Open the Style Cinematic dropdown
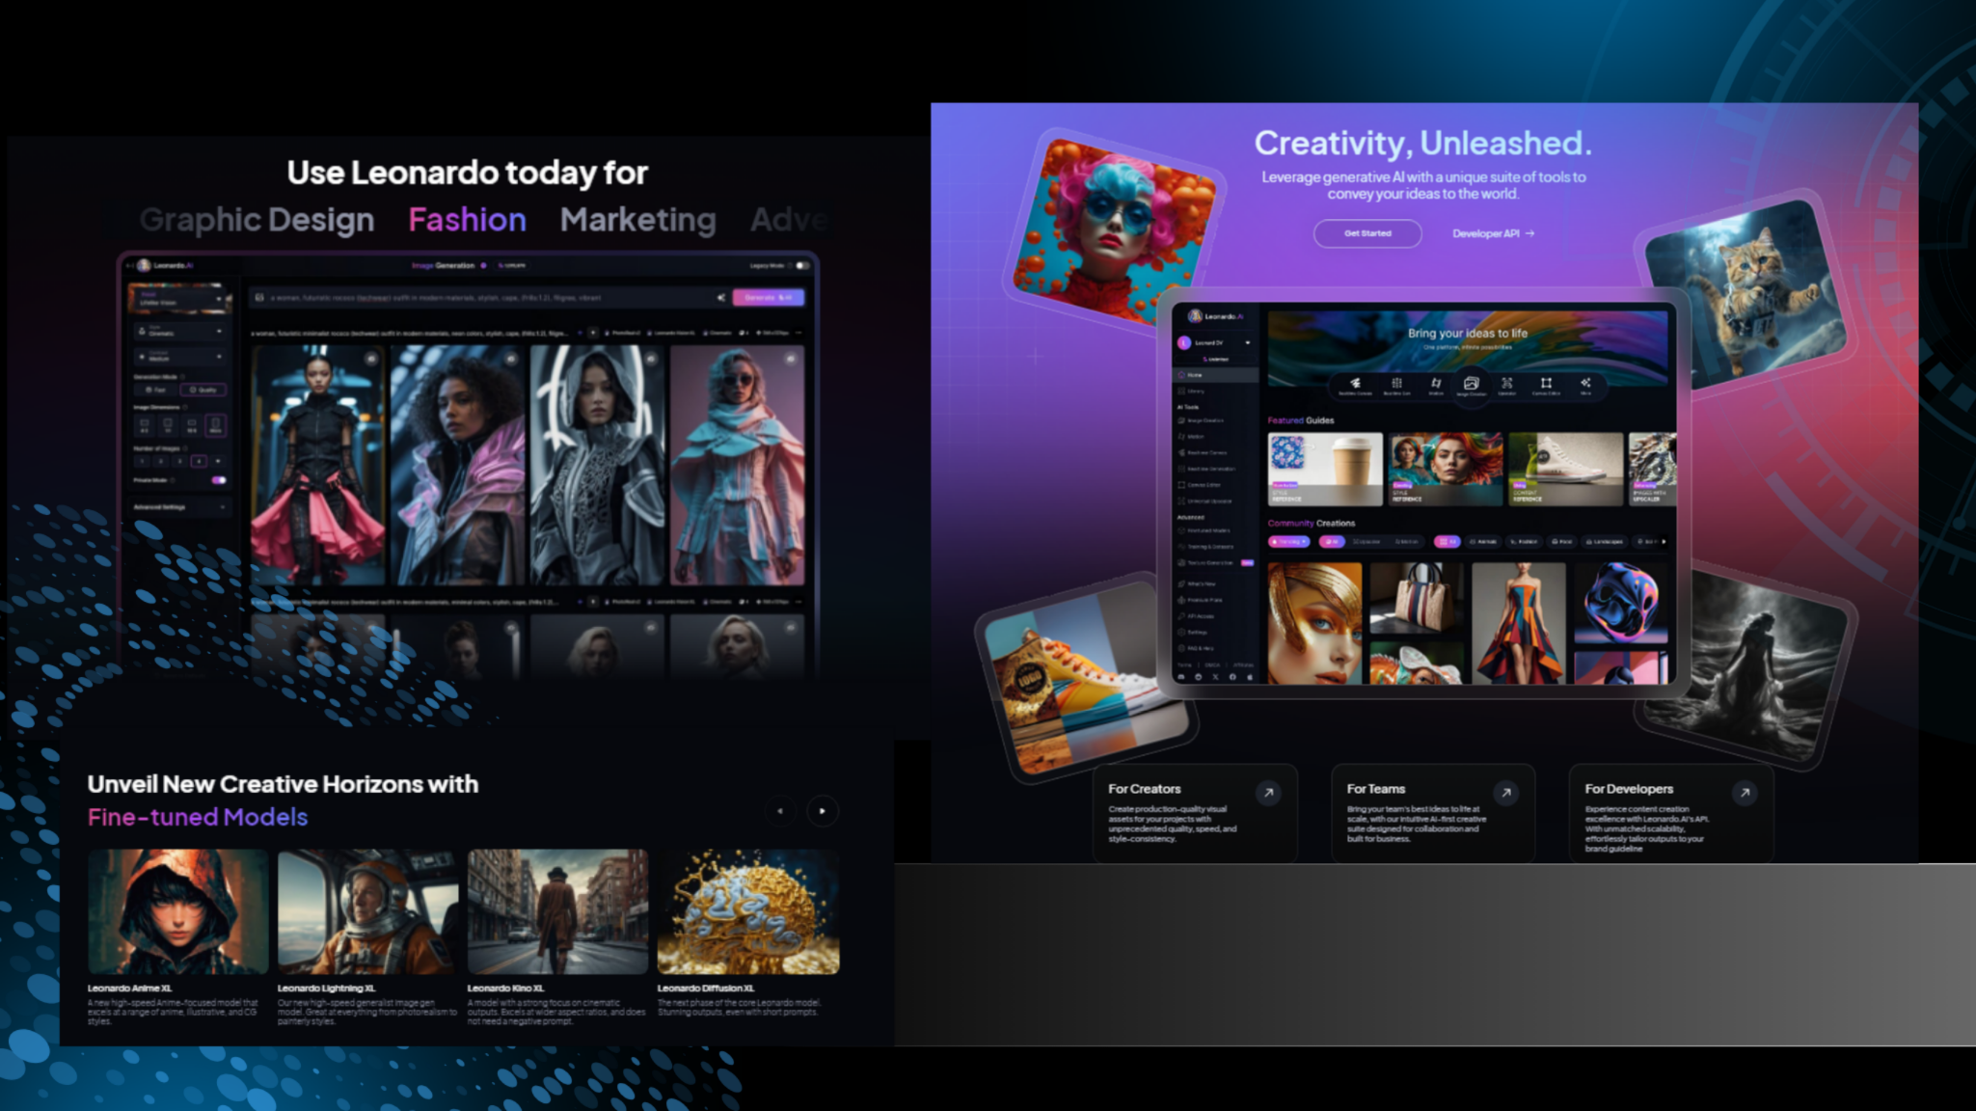Screen dimensions: 1976x1111 [179, 331]
